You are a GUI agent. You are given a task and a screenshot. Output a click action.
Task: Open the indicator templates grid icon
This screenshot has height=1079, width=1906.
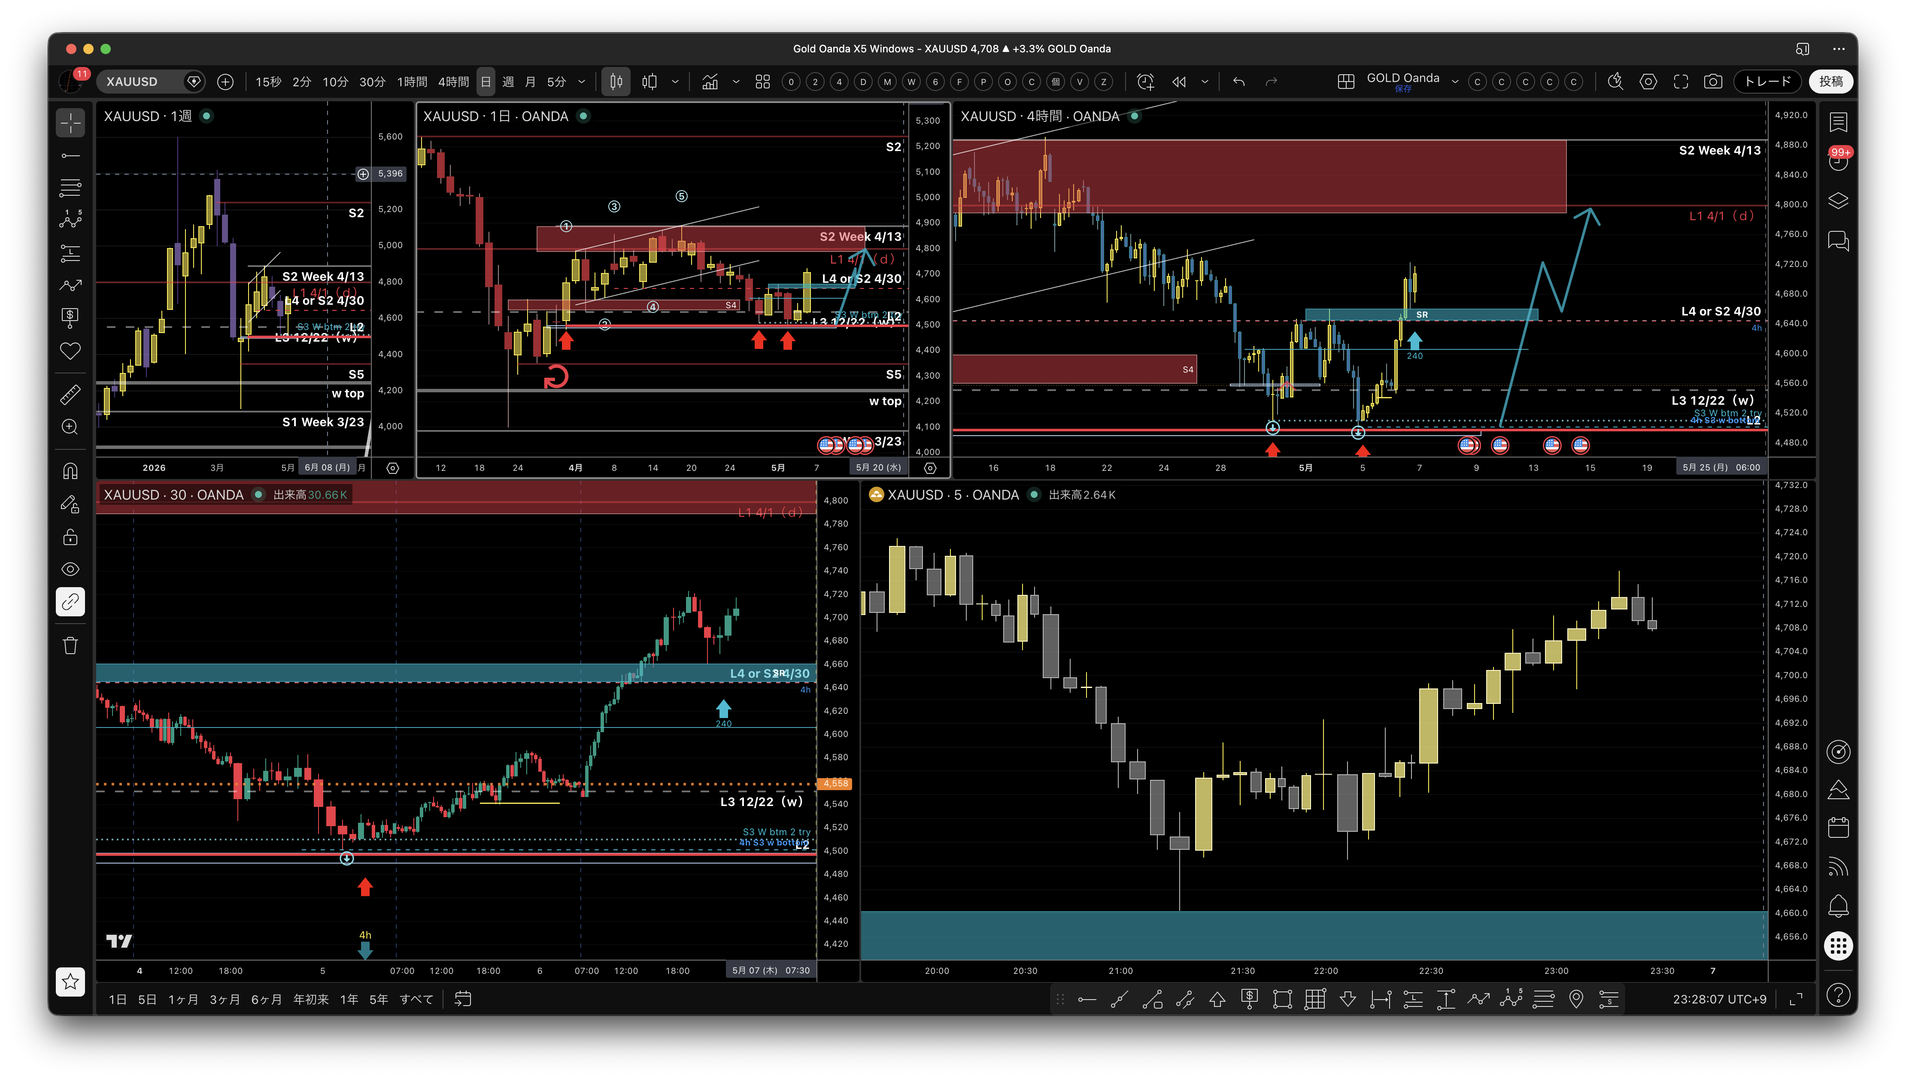762,82
